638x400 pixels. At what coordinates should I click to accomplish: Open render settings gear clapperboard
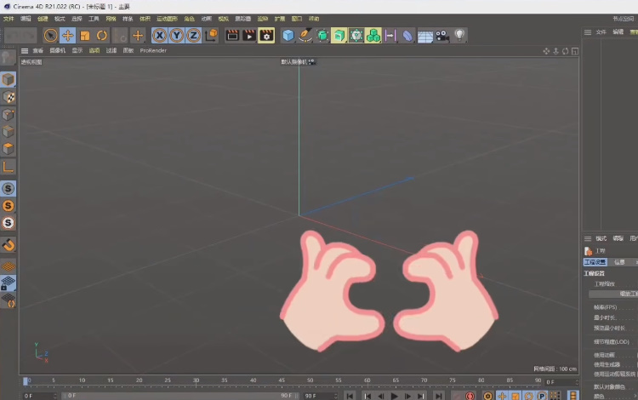[x=266, y=36]
